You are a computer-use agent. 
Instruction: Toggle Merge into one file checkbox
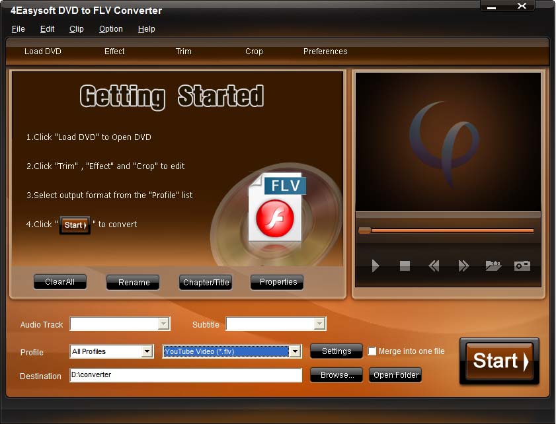372,351
